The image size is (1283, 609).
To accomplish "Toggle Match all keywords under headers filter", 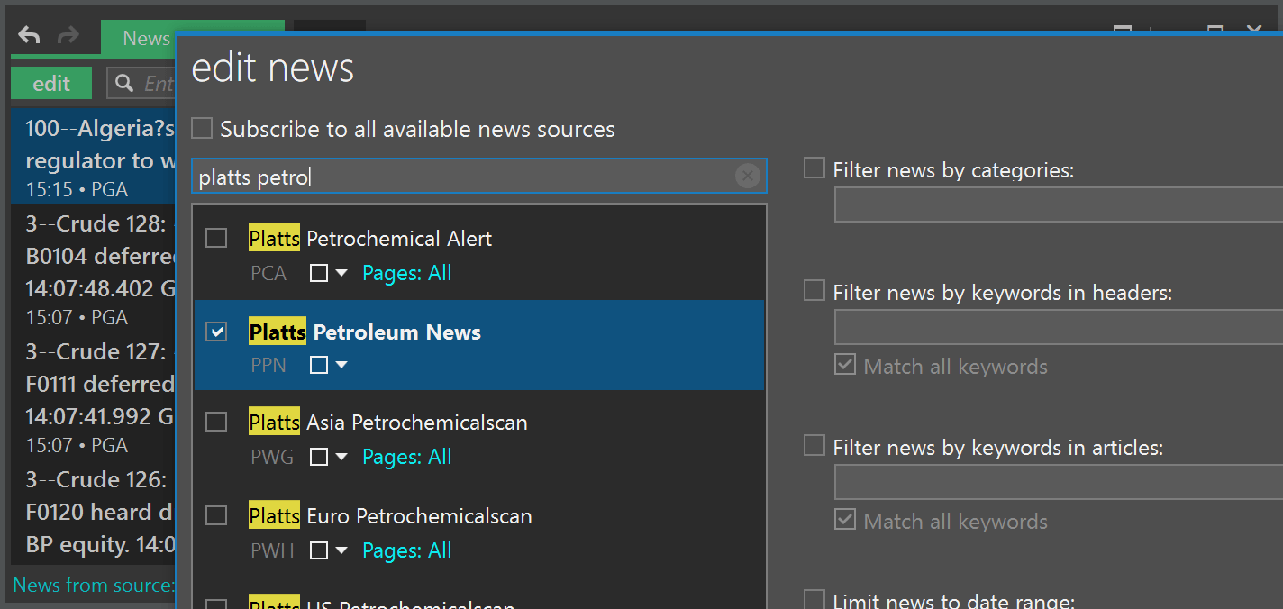I will (845, 365).
